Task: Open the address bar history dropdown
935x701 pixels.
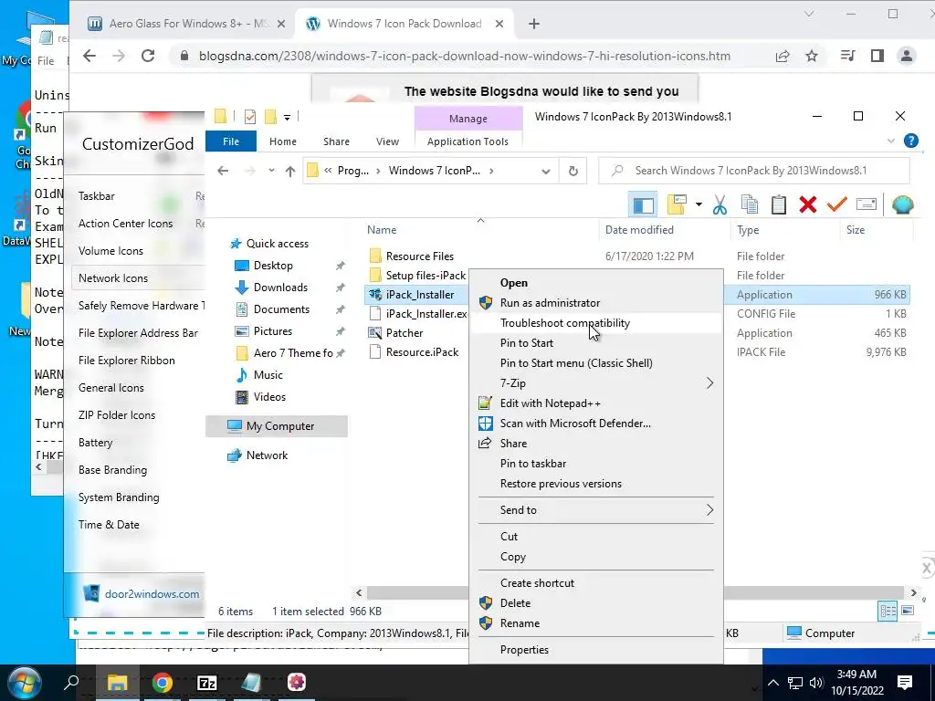Action: [x=546, y=172]
